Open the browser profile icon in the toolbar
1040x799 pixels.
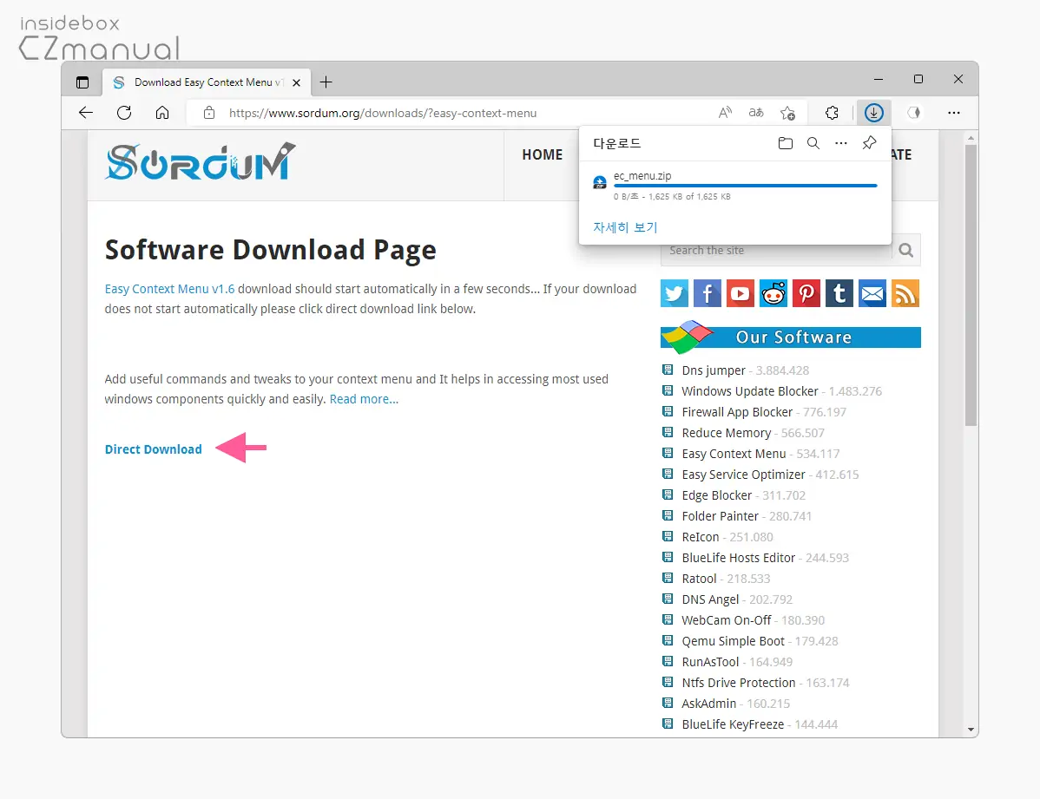(914, 113)
